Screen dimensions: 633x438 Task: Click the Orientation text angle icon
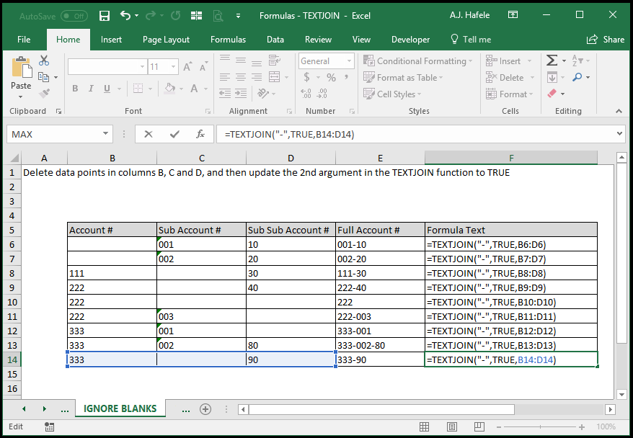[x=263, y=94]
